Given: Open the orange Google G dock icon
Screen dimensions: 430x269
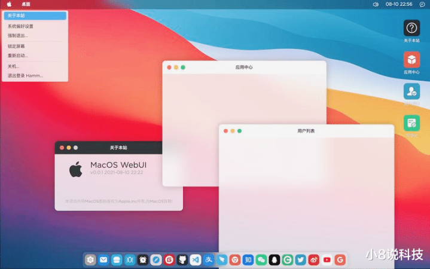Looking at the screenshot, I should click(340, 259).
